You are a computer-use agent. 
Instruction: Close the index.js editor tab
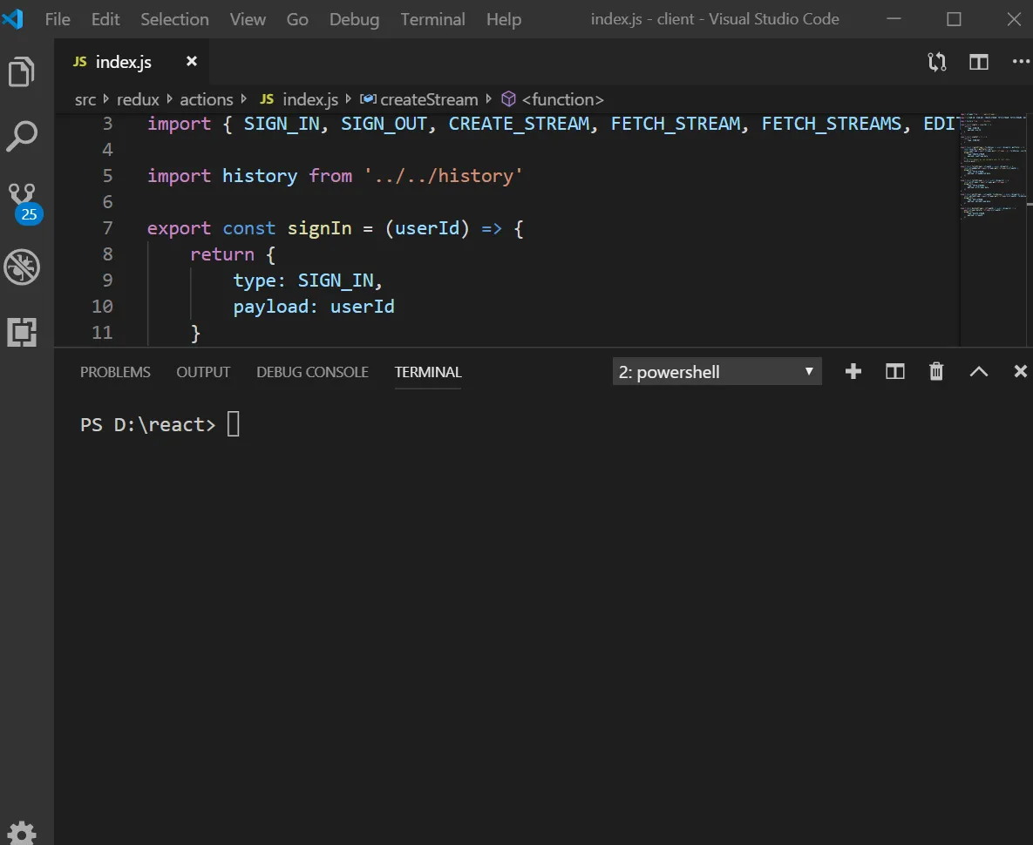click(x=192, y=61)
